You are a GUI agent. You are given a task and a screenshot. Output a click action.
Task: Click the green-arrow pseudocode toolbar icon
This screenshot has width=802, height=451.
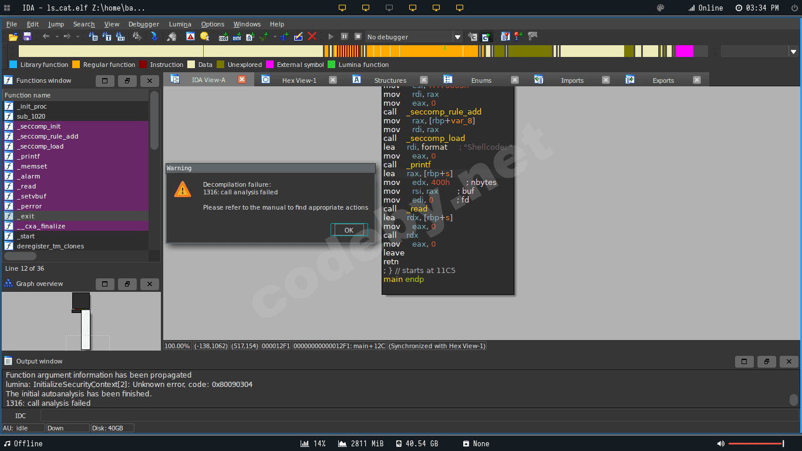486,36
